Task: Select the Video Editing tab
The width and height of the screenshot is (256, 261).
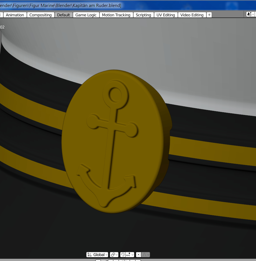Action: pos(192,15)
